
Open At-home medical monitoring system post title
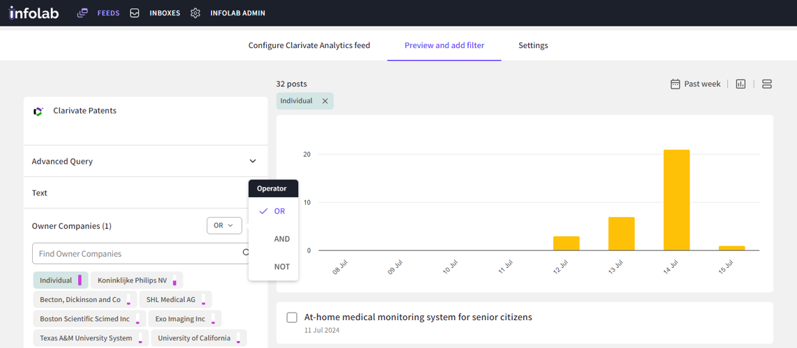click(418, 317)
